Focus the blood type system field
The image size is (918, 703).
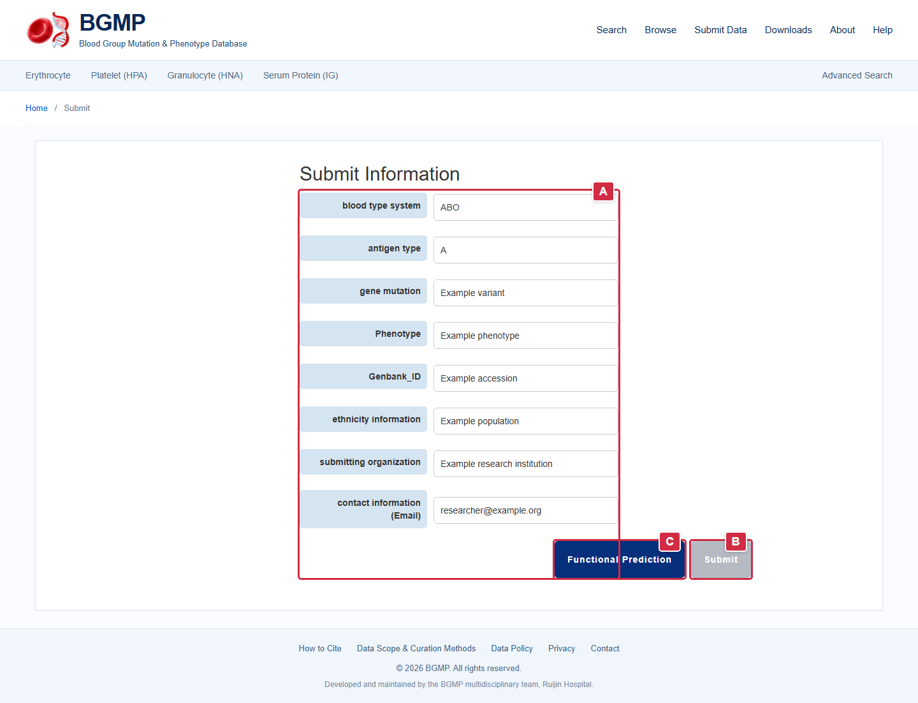526,207
